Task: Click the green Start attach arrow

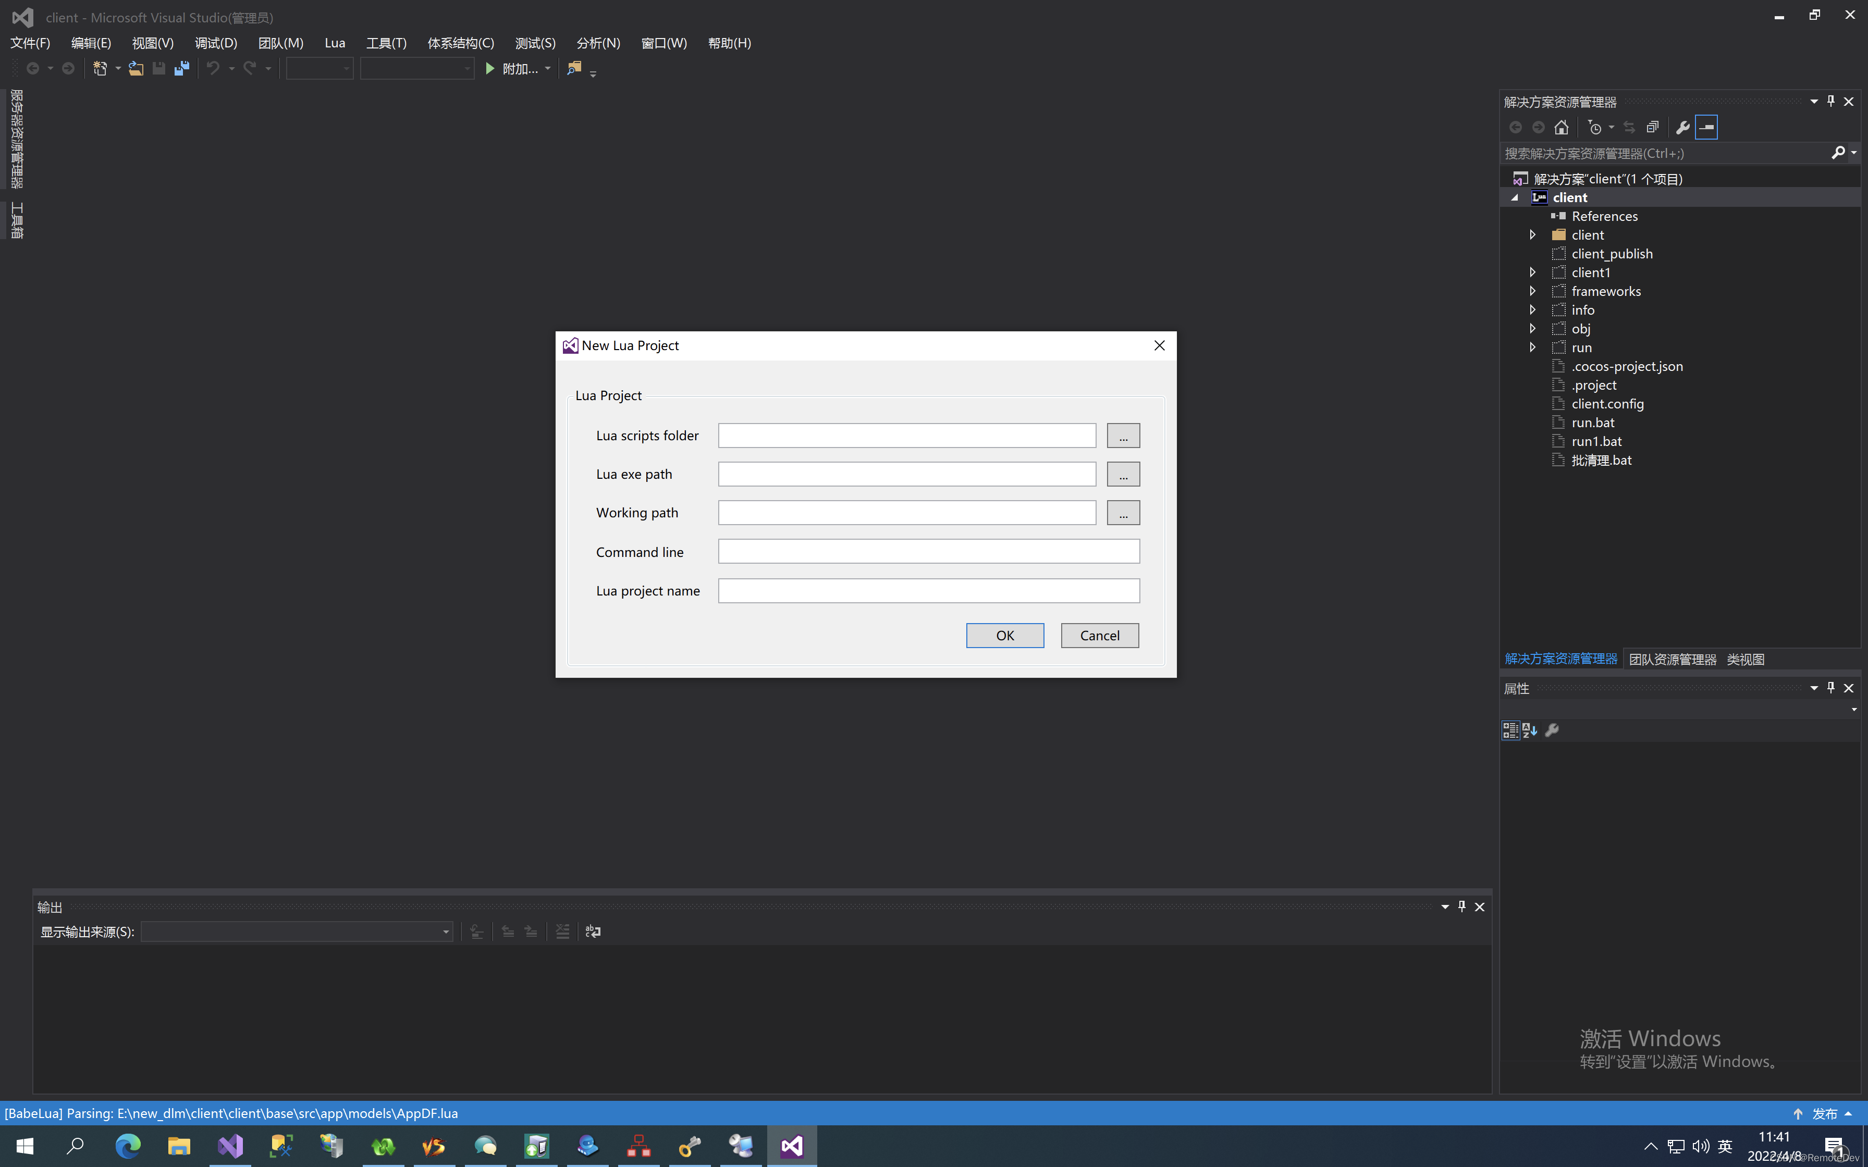Action: [489, 69]
